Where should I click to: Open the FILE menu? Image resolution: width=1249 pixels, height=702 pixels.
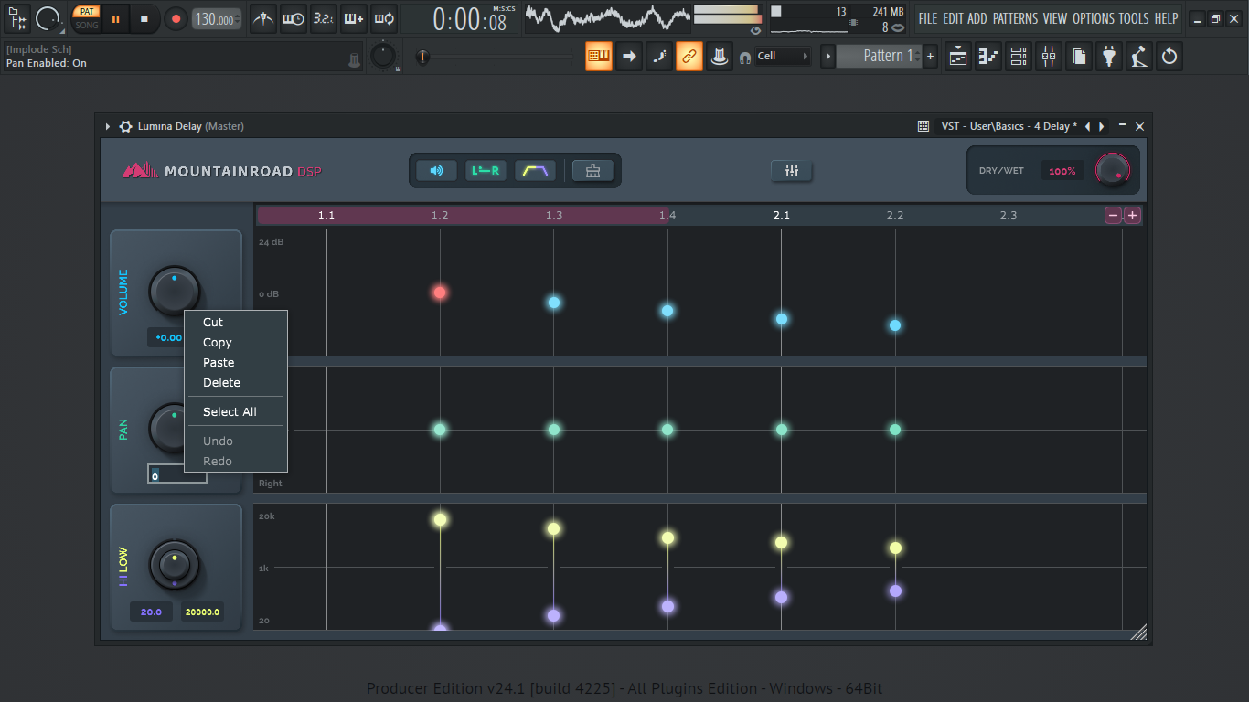tap(927, 18)
